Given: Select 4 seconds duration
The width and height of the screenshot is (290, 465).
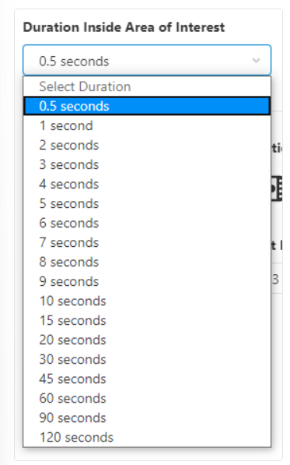Looking at the screenshot, I should point(147,184).
